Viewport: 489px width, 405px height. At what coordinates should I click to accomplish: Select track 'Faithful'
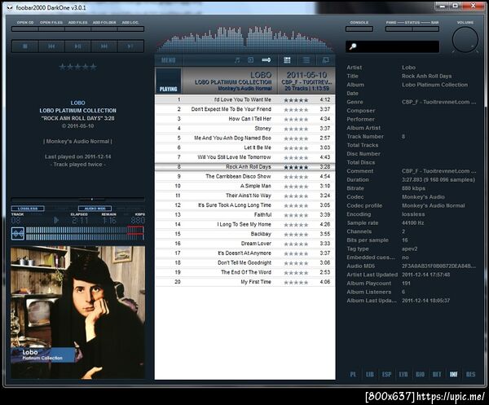point(245,215)
